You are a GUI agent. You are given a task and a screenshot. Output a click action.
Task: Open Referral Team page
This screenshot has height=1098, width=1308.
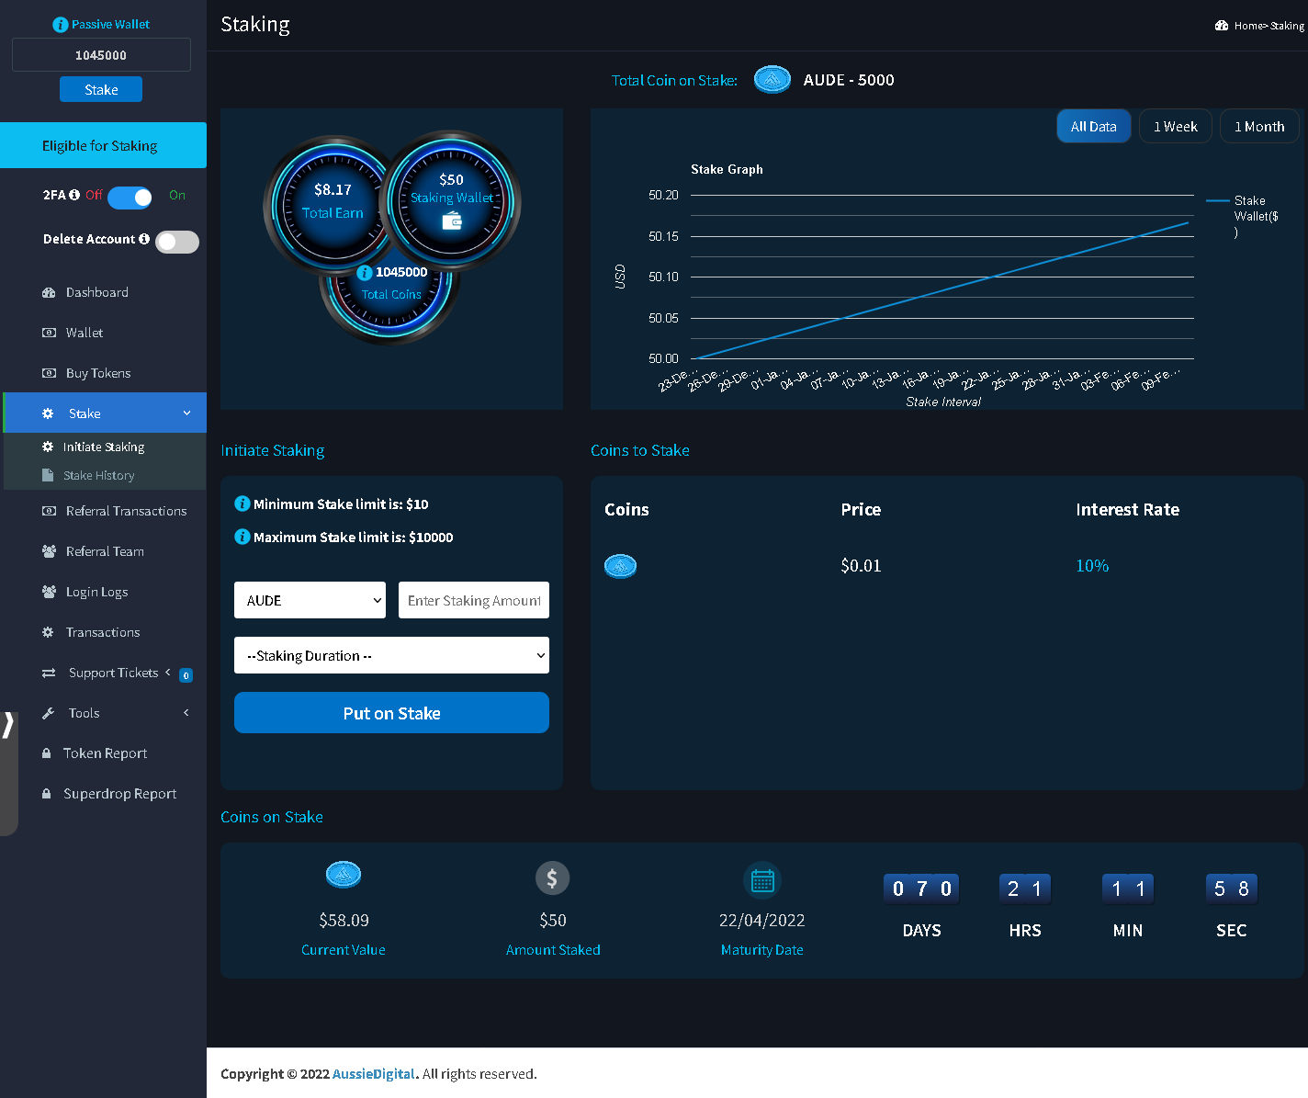[105, 551]
